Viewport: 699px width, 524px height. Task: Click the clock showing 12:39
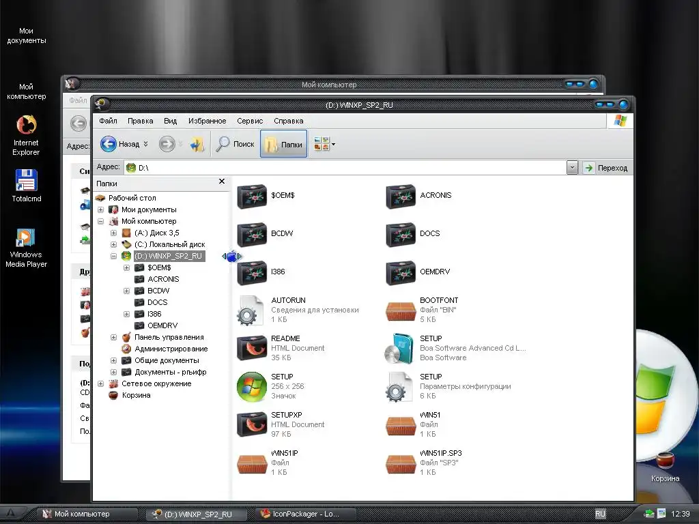680,514
